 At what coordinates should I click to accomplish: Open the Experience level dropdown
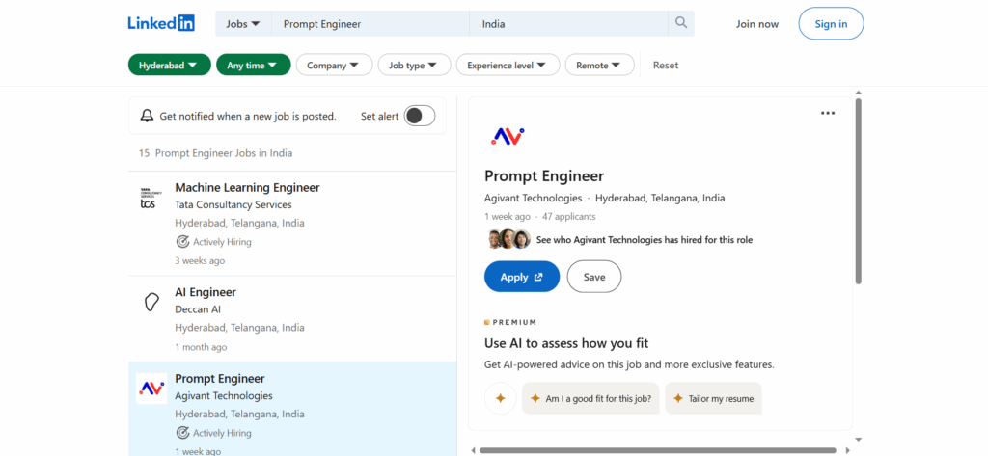tap(508, 65)
